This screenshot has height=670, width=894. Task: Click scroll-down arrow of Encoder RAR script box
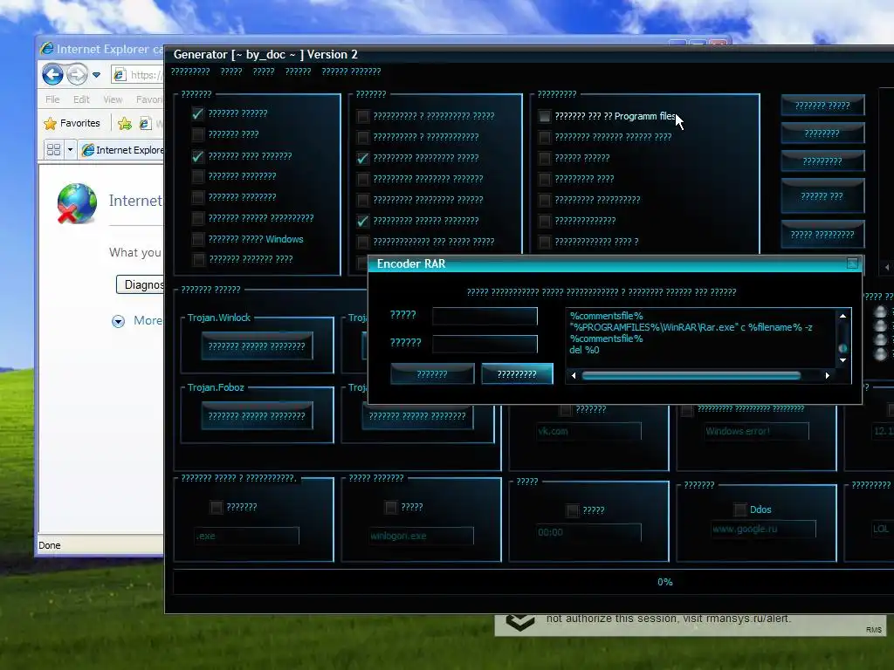coord(842,360)
